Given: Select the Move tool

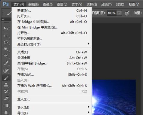Looking at the screenshot, I should pyautogui.click(x=6, y=29).
